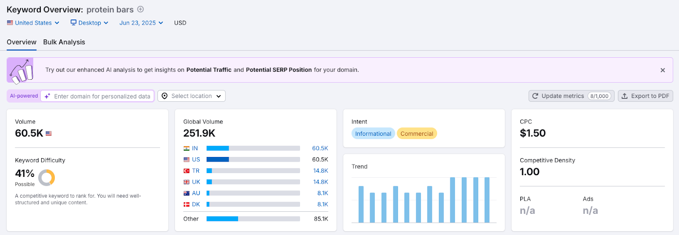Switch to the Bulk Analysis tab
The width and height of the screenshot is (679, 235).
[x=64, y=42]
